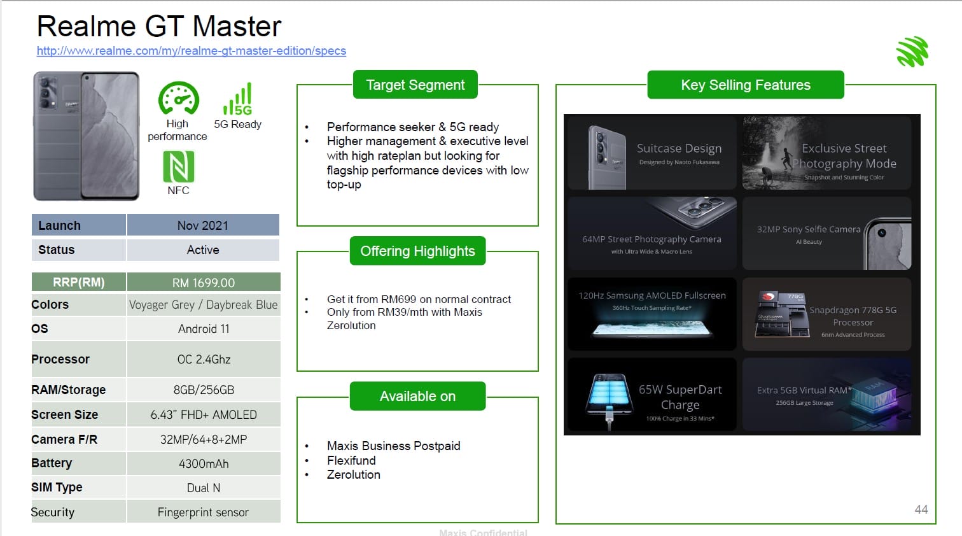The height and width of the screenshot is (536, 962).
Task: Click the Dual N cell
Action: (x=204, y=488)
